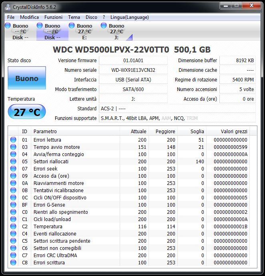
Task: Select the Errori CRC UltraDMA parameter name
Action: click(55, 255)
